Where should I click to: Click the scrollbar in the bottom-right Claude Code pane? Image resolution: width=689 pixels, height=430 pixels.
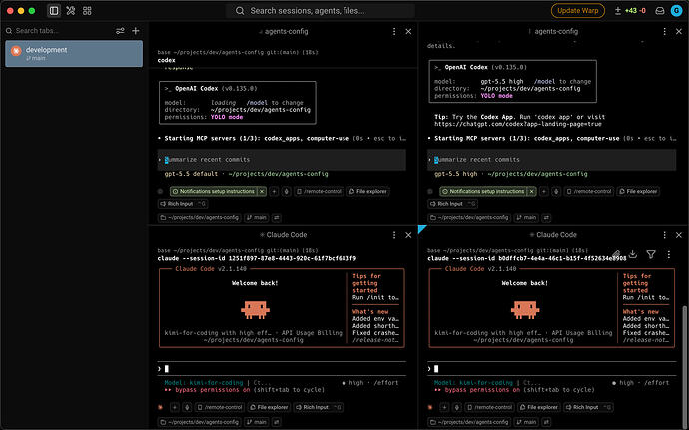point(684,367)
